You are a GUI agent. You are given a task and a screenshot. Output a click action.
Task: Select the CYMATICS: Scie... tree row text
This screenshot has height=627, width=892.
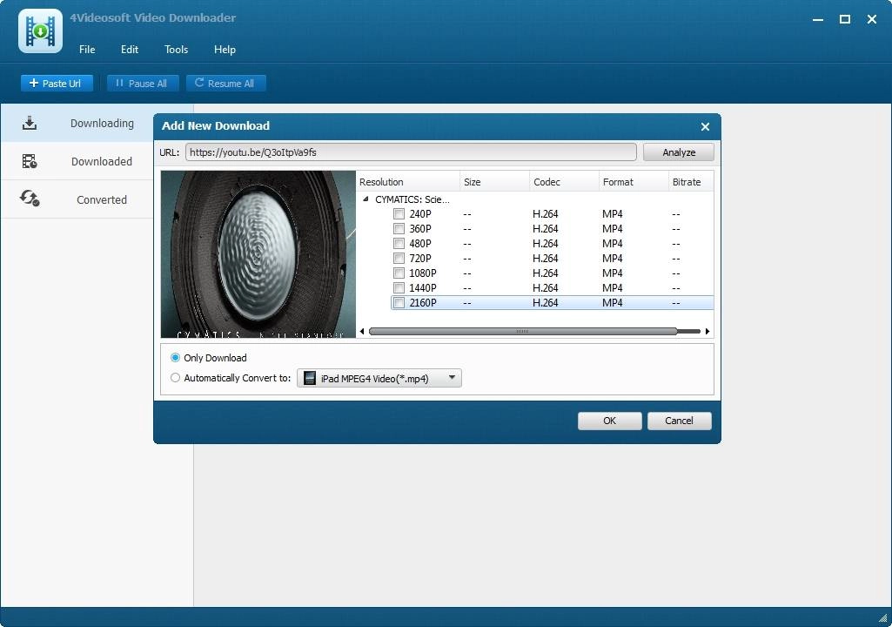point(412,199)
